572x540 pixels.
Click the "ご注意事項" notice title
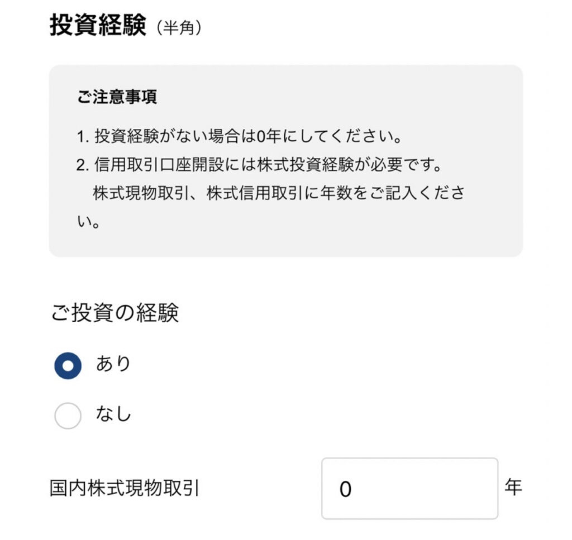(117, 97)
